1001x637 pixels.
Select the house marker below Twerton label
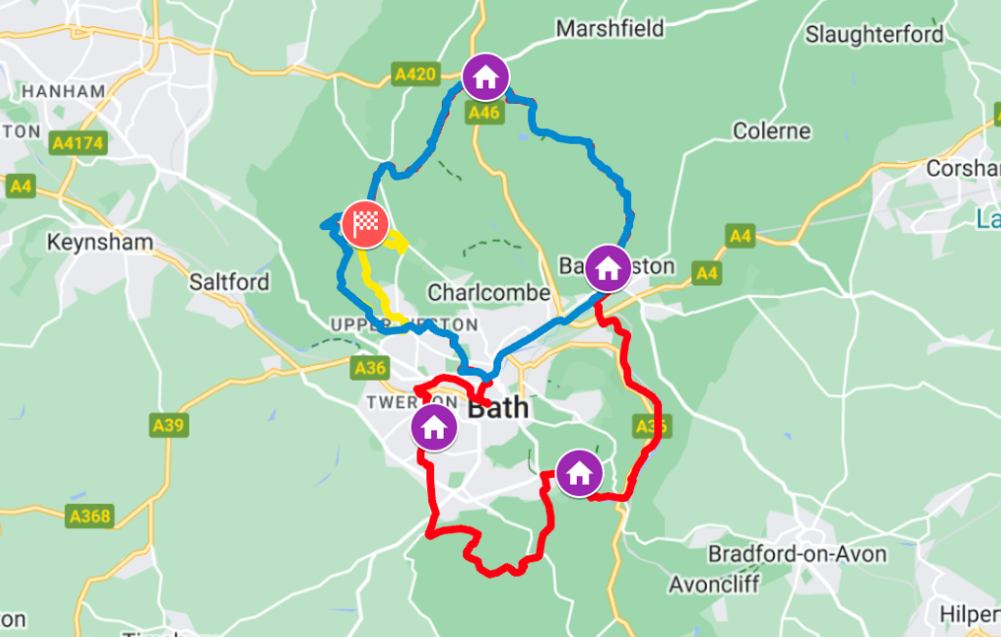click(434, 427)
